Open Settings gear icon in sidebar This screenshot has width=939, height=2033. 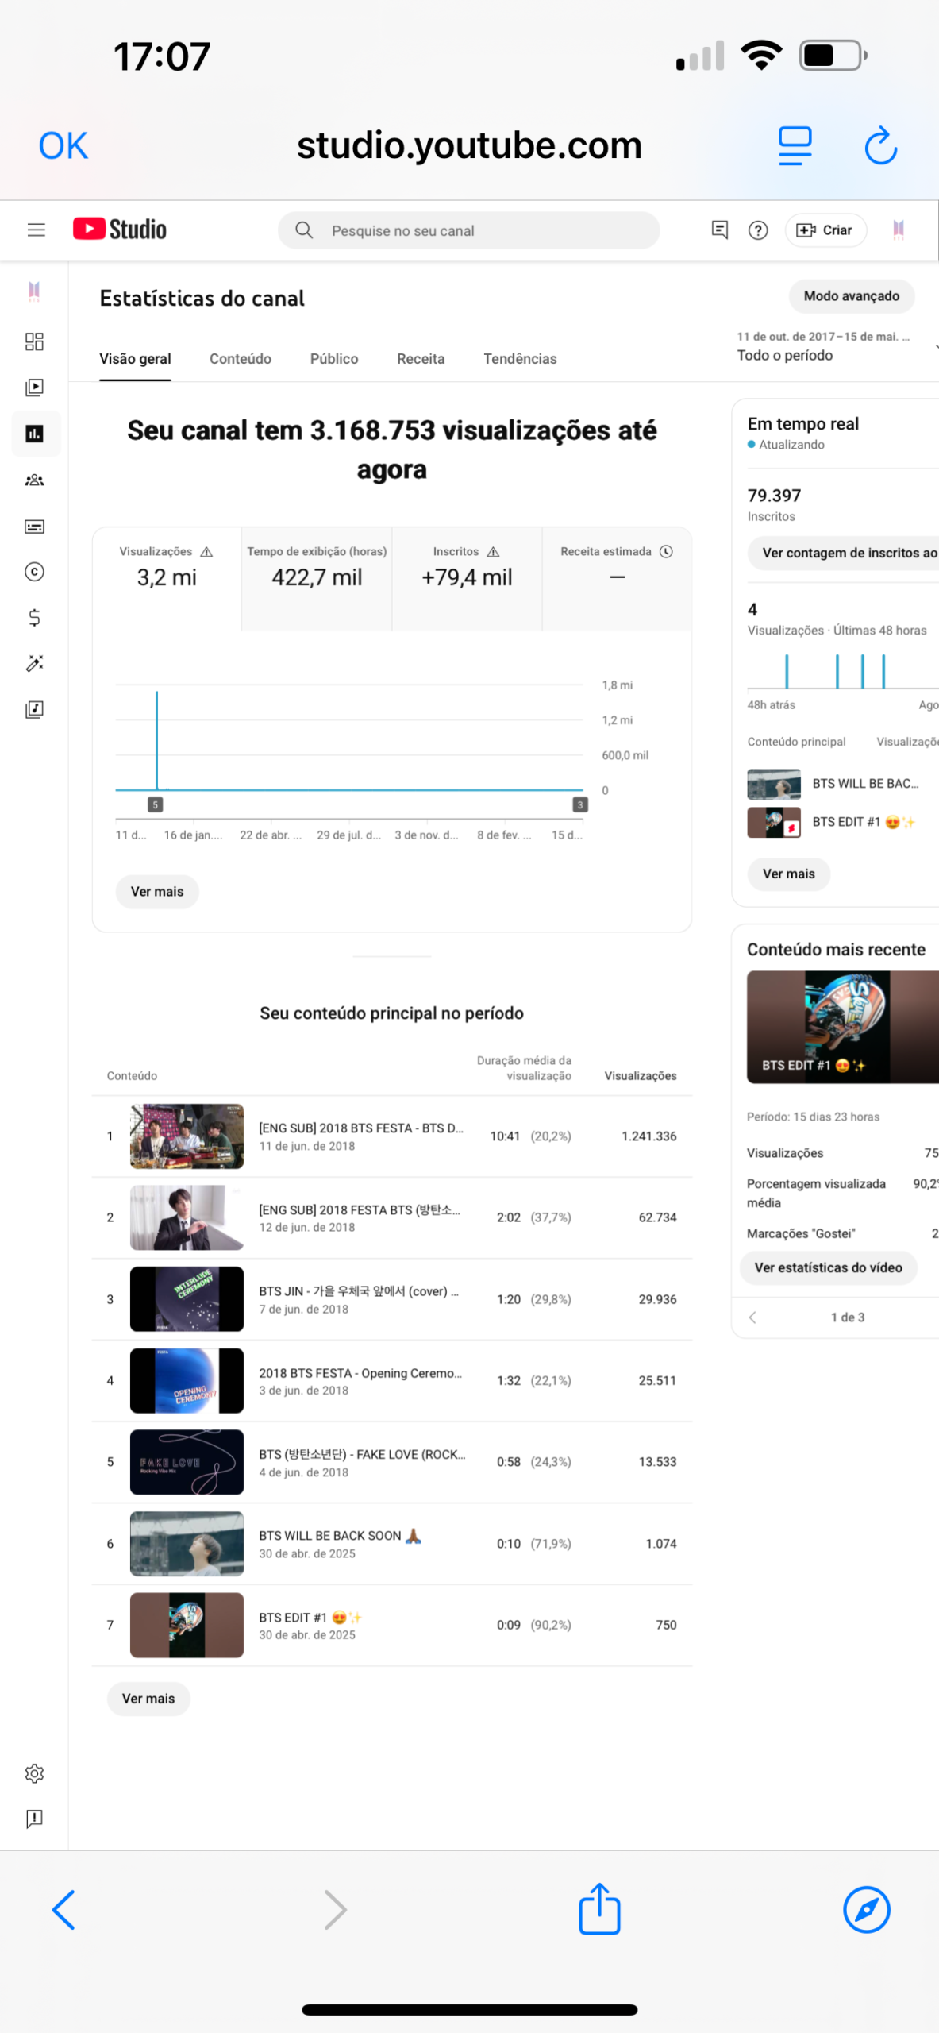tap(34, 1773)
